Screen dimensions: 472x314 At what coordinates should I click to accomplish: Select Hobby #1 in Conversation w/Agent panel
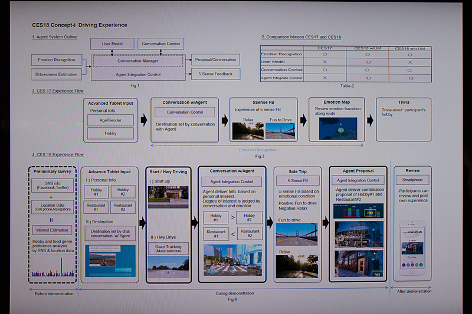pos(215,218)
